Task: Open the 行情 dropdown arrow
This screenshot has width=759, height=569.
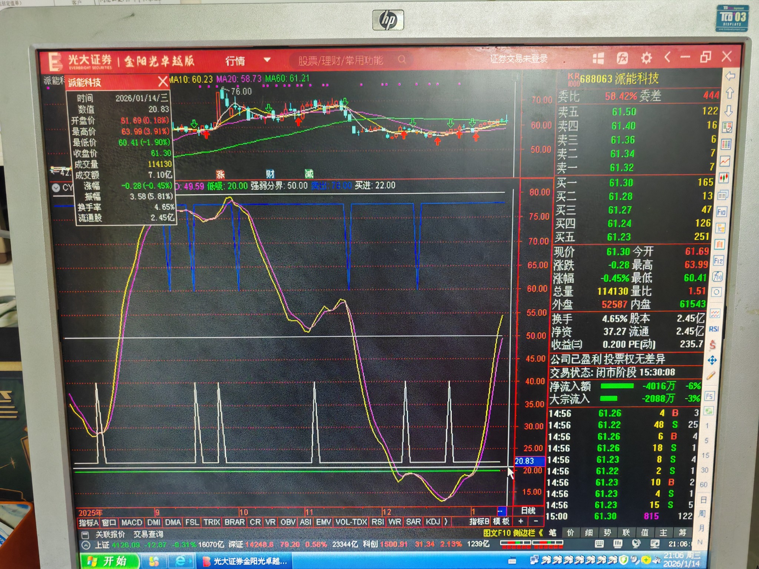Action: pos(267,60)
